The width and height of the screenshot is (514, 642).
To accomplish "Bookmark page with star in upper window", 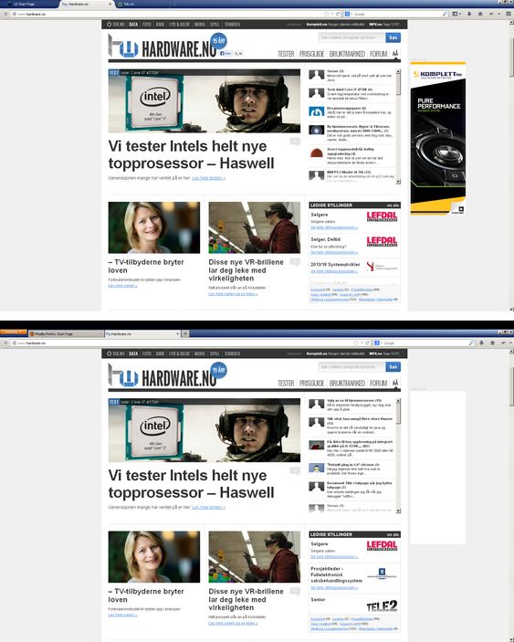I will tap(326, 14).
